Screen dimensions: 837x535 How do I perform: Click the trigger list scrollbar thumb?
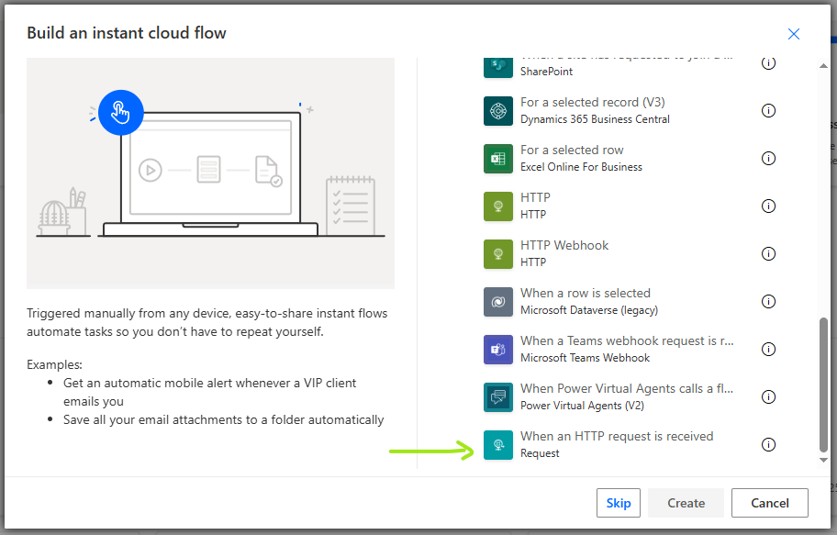click(x=823, y=385)
